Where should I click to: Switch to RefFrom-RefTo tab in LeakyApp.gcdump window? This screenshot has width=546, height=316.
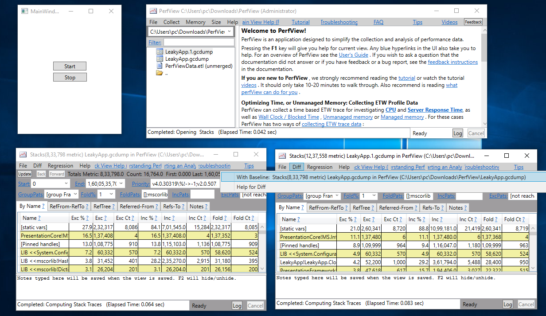[70, 207]
